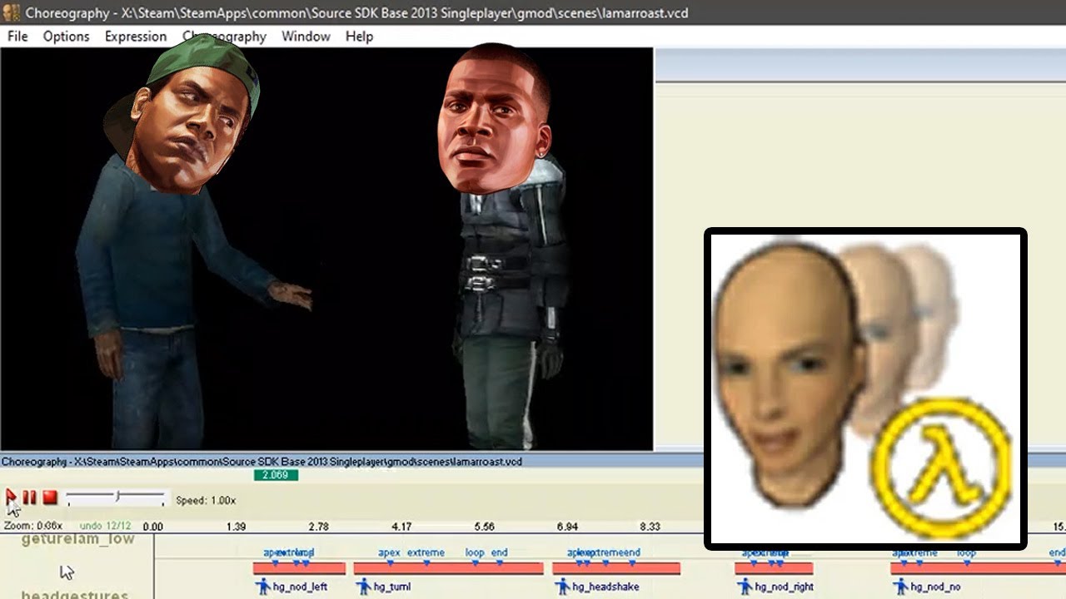
Task: Pause scene playback
Action: click(x=29, y=498)
